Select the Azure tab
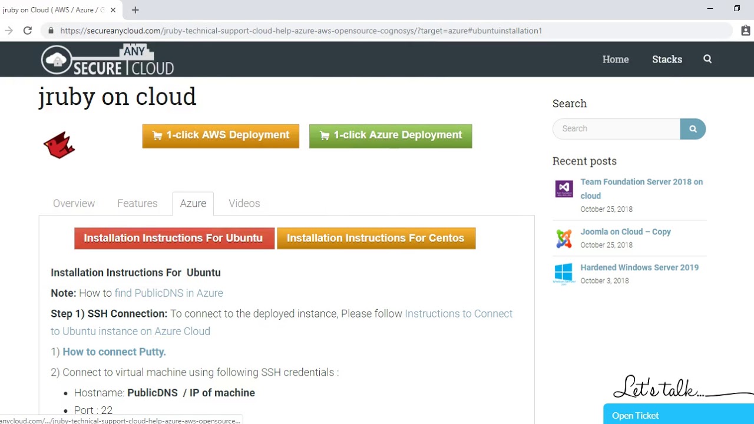754x424 pixels. tap(193, 204)
